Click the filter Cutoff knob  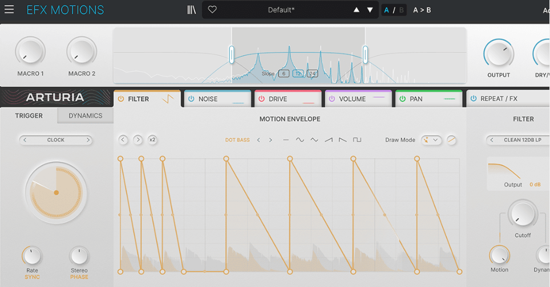pos(523,214)
